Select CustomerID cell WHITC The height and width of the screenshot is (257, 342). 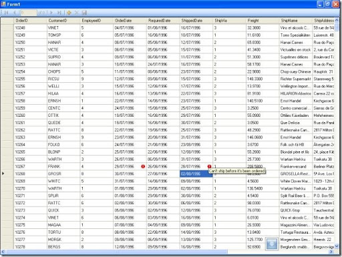coord(63,181)
